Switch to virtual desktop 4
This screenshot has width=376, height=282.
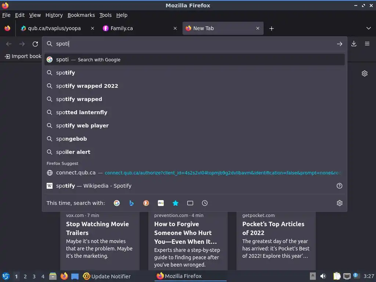[x=43, y=276]
